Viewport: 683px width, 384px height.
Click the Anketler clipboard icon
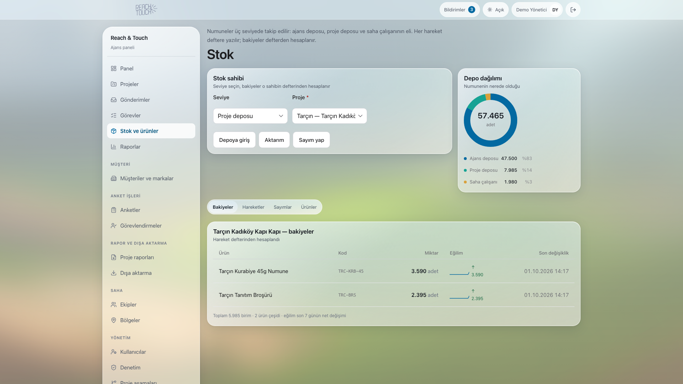click(113, 210)
